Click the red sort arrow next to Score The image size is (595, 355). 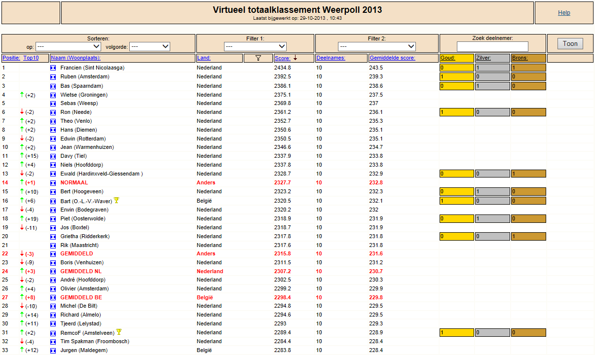coord(295,58)
